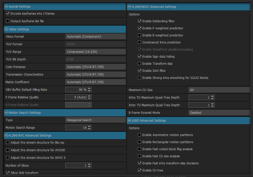Enable Adjust the stream structure for AVCHD

(8, 150)
